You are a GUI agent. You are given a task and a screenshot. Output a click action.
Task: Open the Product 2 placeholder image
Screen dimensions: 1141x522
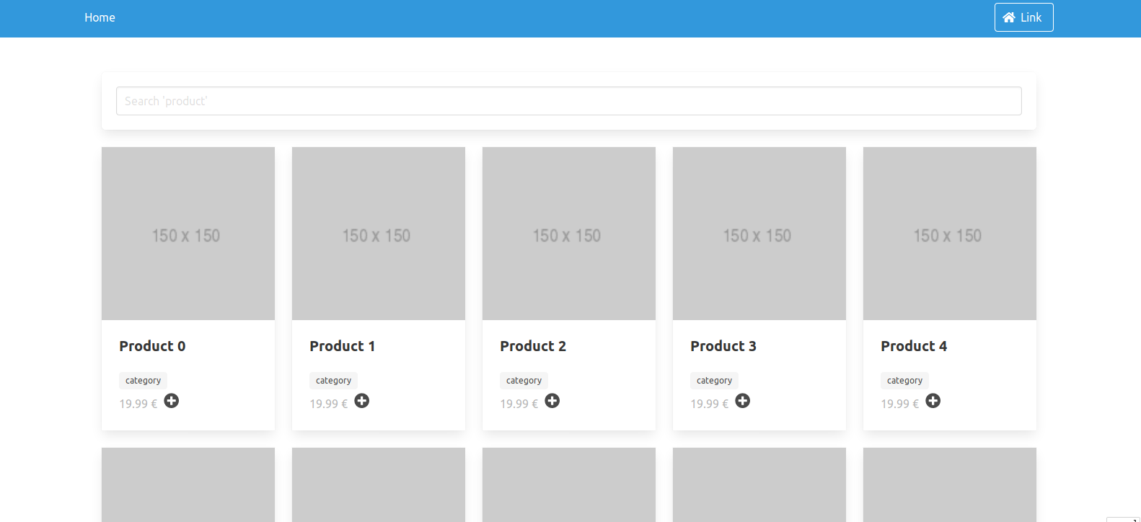tap(569, 234)
